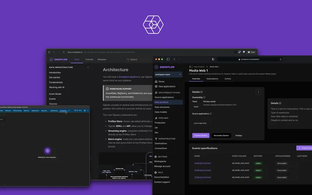Open Source applications in console sidebar
Viewport: 312px width, 195px height.
click(164, 97)
